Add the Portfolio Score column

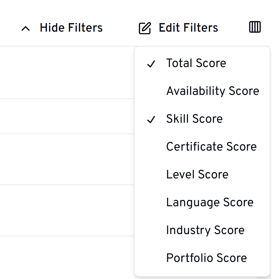[x=206, y=258]
